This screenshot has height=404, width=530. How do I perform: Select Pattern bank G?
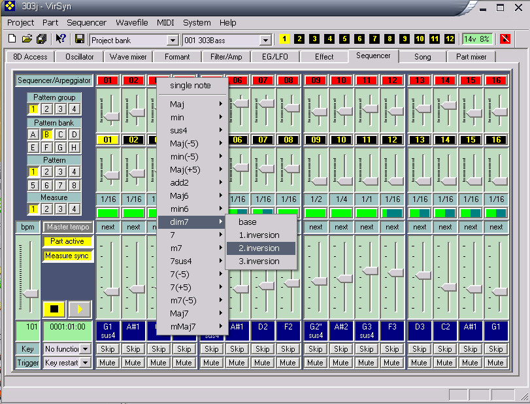[61, 148]
